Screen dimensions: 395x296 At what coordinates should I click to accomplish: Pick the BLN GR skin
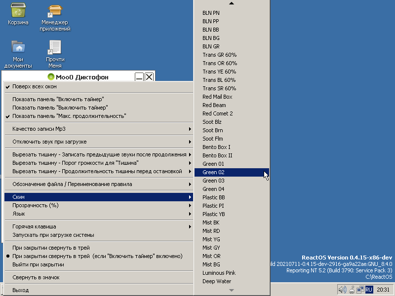coord(232,46)
